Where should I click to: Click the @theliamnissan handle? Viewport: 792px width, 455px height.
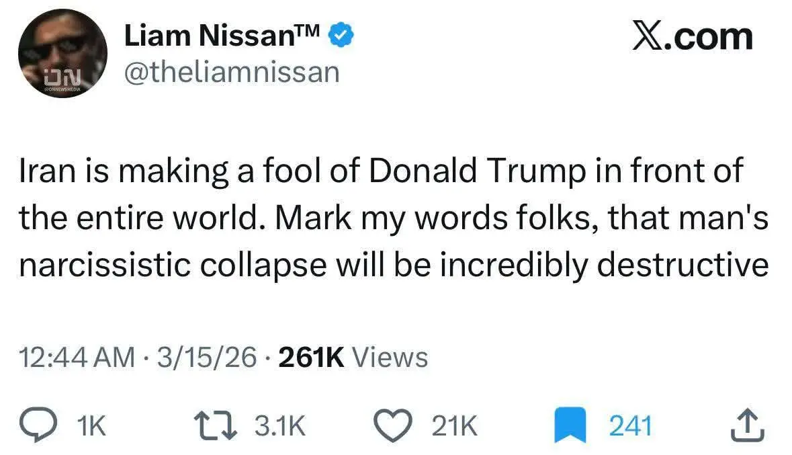point(232,71)
